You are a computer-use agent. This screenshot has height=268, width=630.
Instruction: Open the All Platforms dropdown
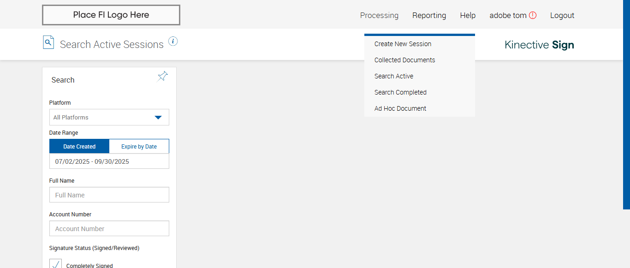[x=109, y=117]
